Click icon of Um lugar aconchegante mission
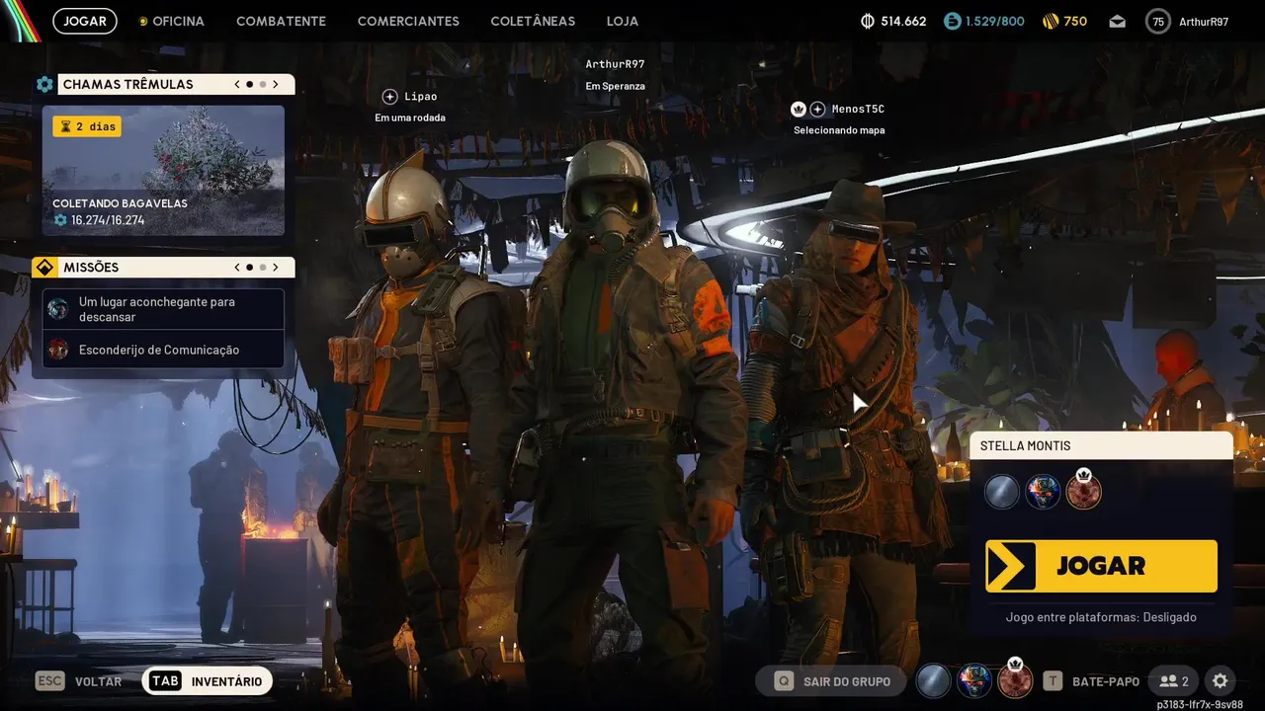This screenshot has height=711, width=1265. (58, 309)
